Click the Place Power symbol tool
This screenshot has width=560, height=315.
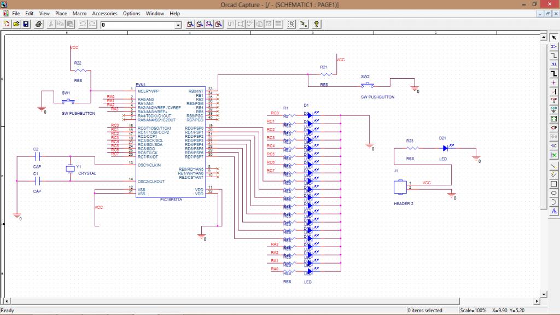pos(554,100)
